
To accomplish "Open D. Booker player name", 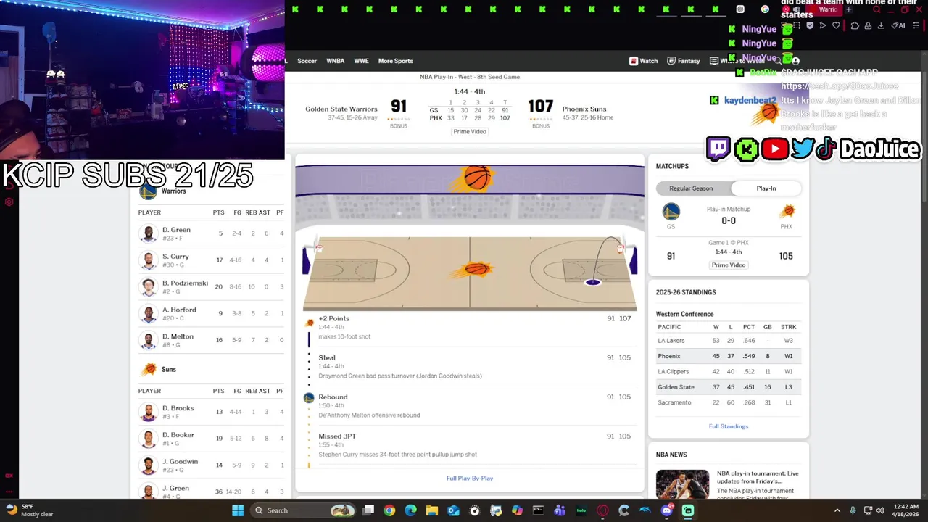I will click(178, 435).
